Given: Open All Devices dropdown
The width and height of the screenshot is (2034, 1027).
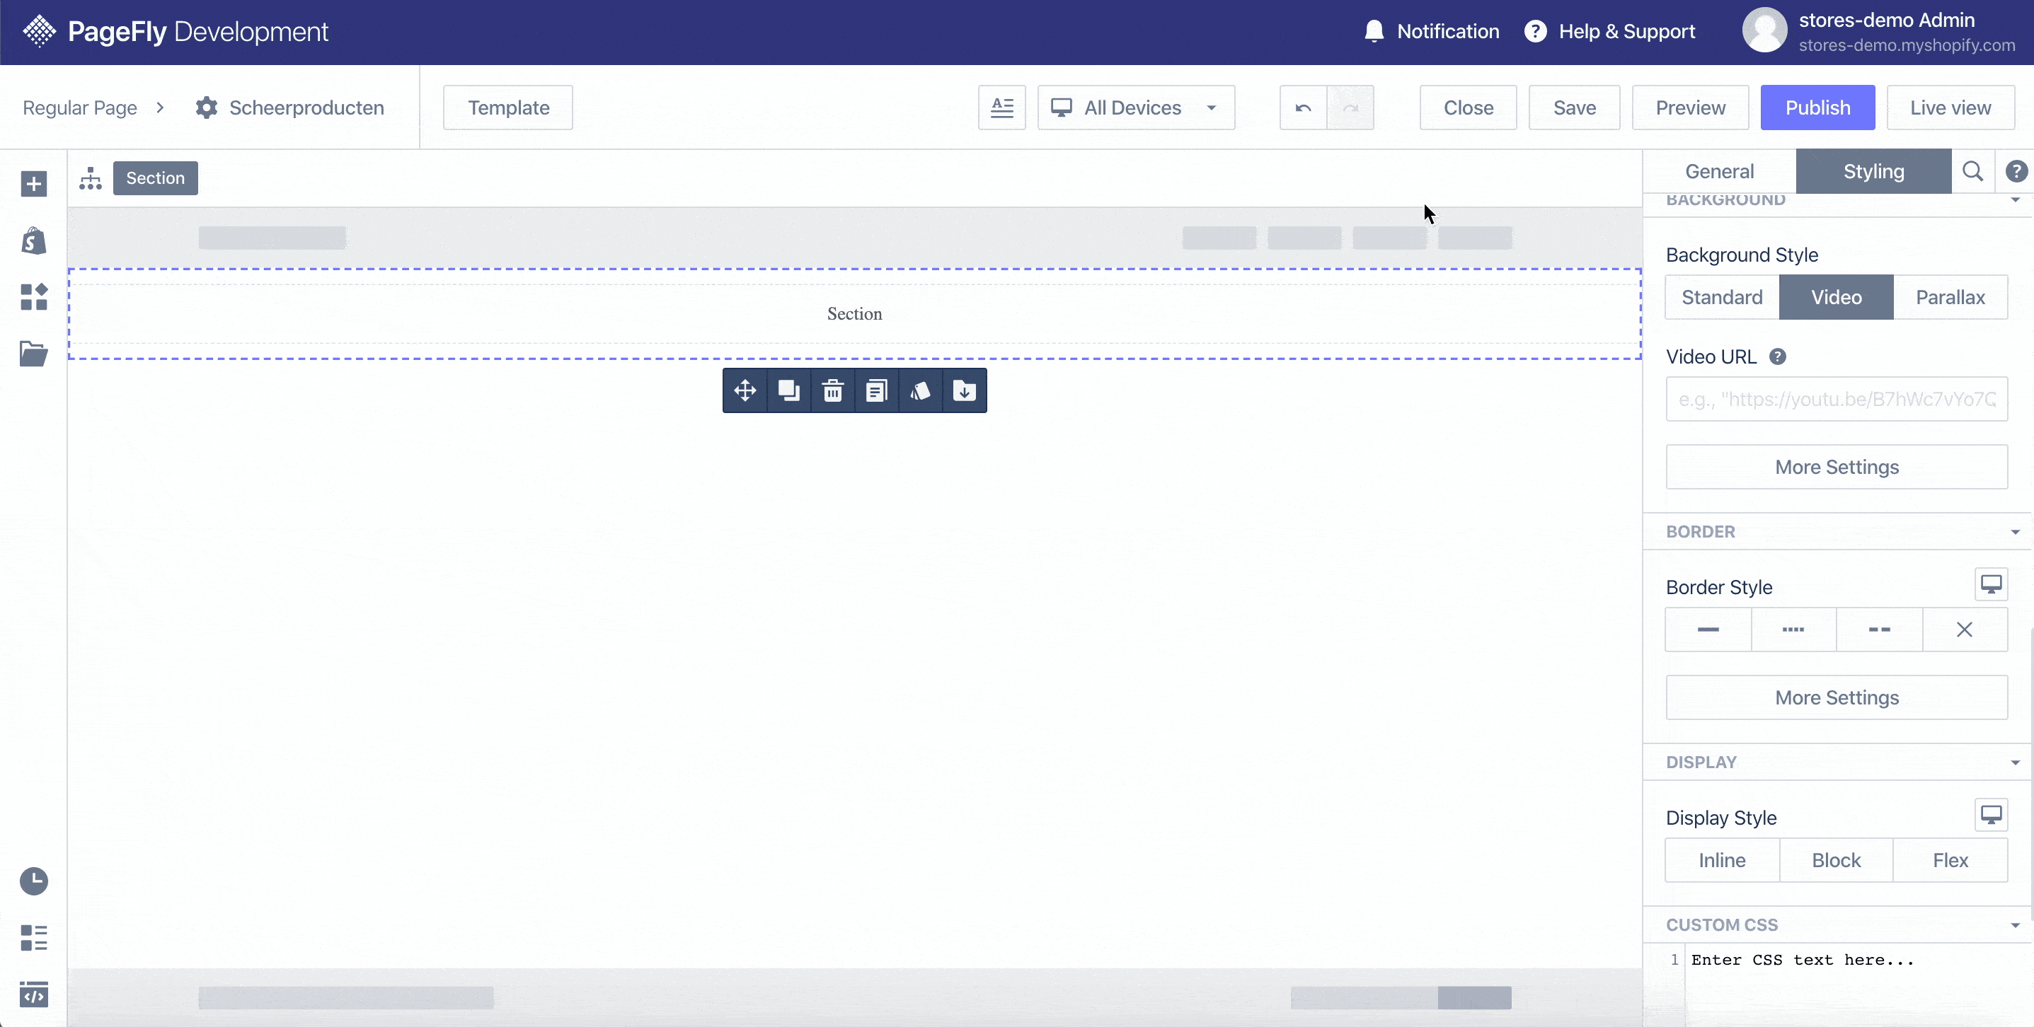Looking at the screenshot, I should [1135, 108].
